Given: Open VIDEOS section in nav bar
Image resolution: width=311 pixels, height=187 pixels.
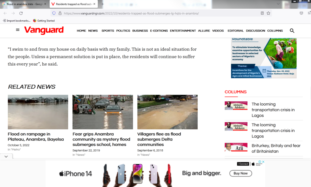Looking at the screenshot, I should tap(218, 31).
